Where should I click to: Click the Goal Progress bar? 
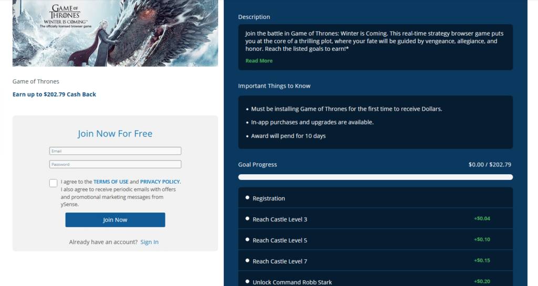pyautogui.click(x=375, y=177)
